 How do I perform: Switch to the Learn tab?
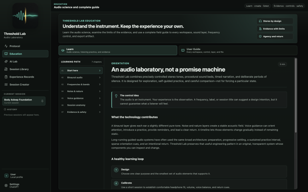(118, 50)
